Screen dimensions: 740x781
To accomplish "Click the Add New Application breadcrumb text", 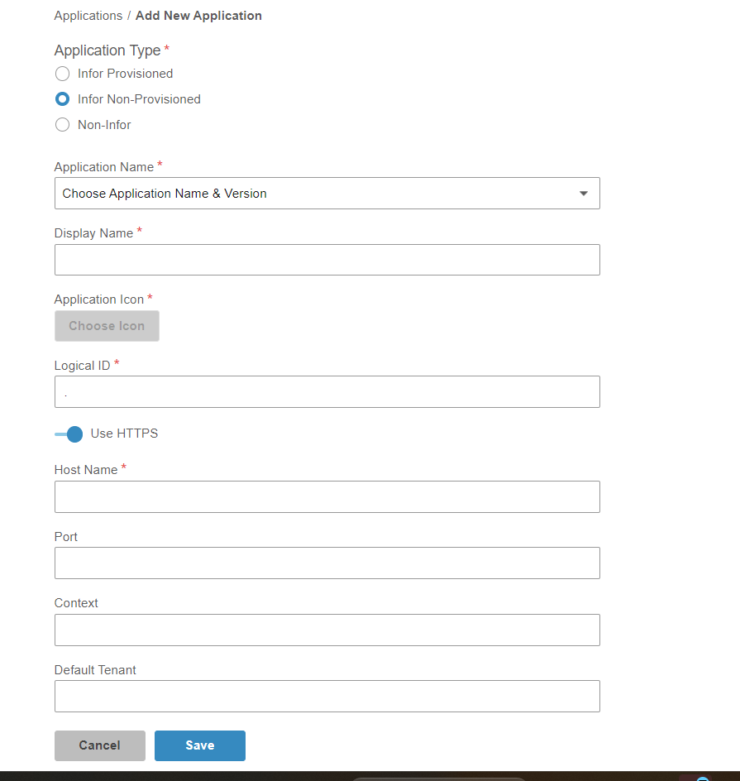I will [198, 16].
